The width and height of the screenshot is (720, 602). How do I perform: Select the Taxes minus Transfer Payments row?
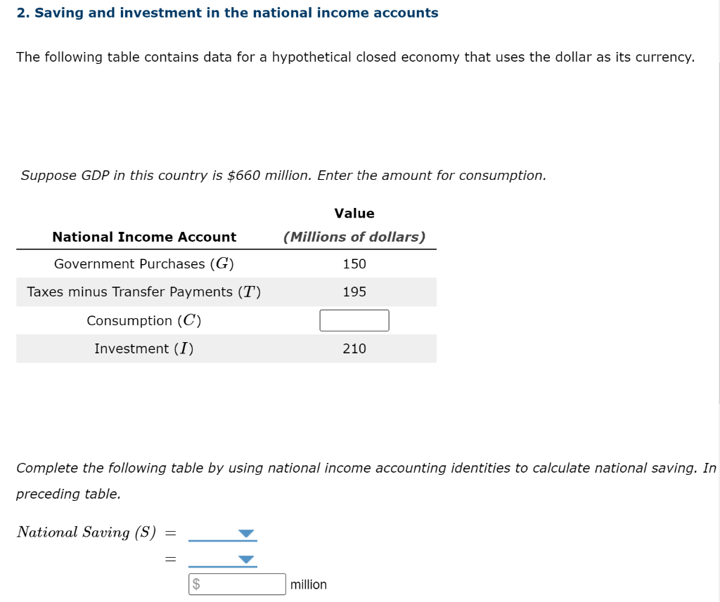[x=144, y=292]
